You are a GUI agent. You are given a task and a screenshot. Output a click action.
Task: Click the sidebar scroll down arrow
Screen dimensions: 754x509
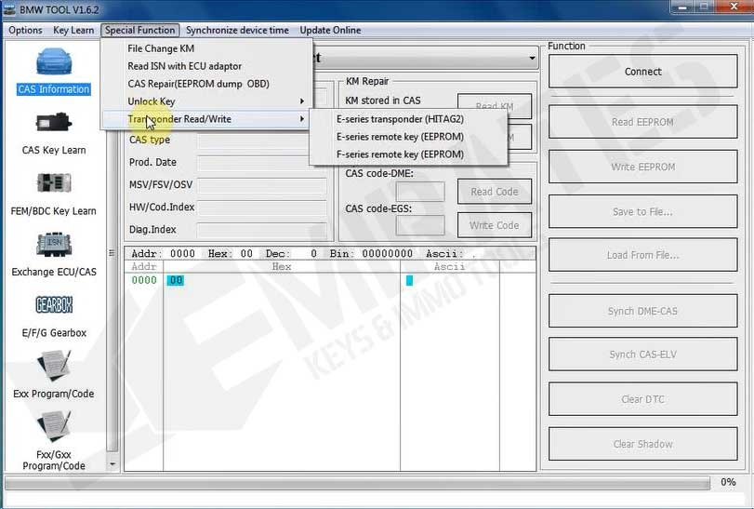[x=112, y=464]
